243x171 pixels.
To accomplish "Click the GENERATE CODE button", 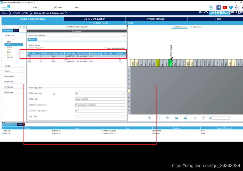I will click(x=219, y=13).
